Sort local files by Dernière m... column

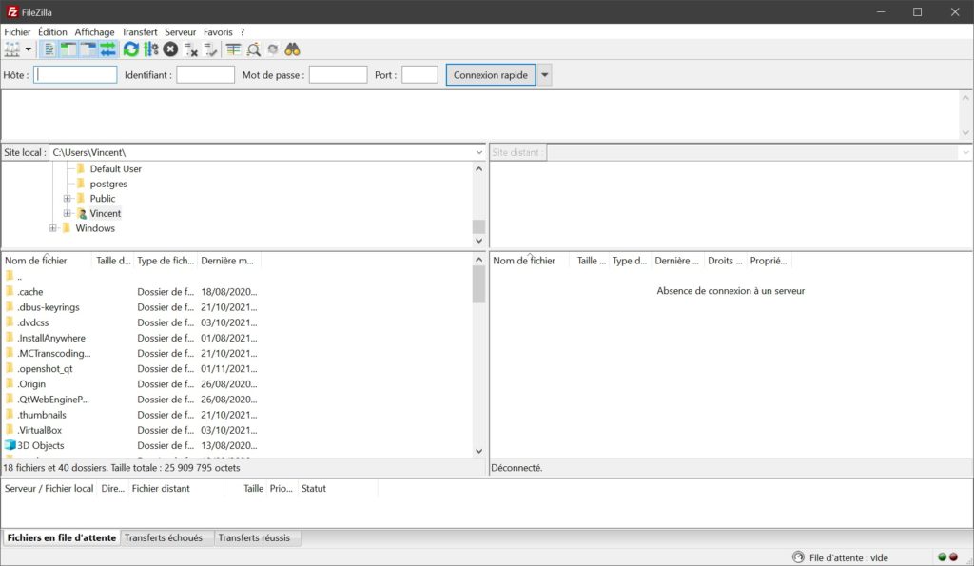tap(229, 261)
